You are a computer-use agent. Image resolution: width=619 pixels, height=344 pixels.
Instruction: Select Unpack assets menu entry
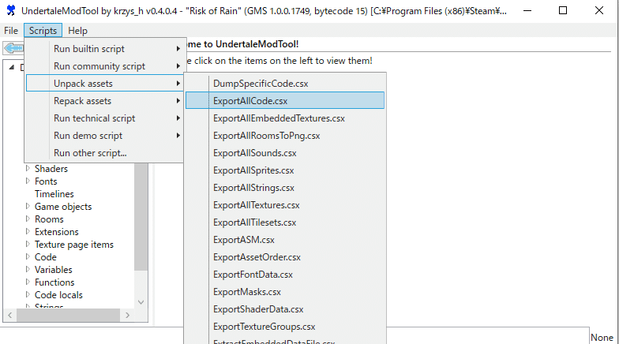(104, 84)
